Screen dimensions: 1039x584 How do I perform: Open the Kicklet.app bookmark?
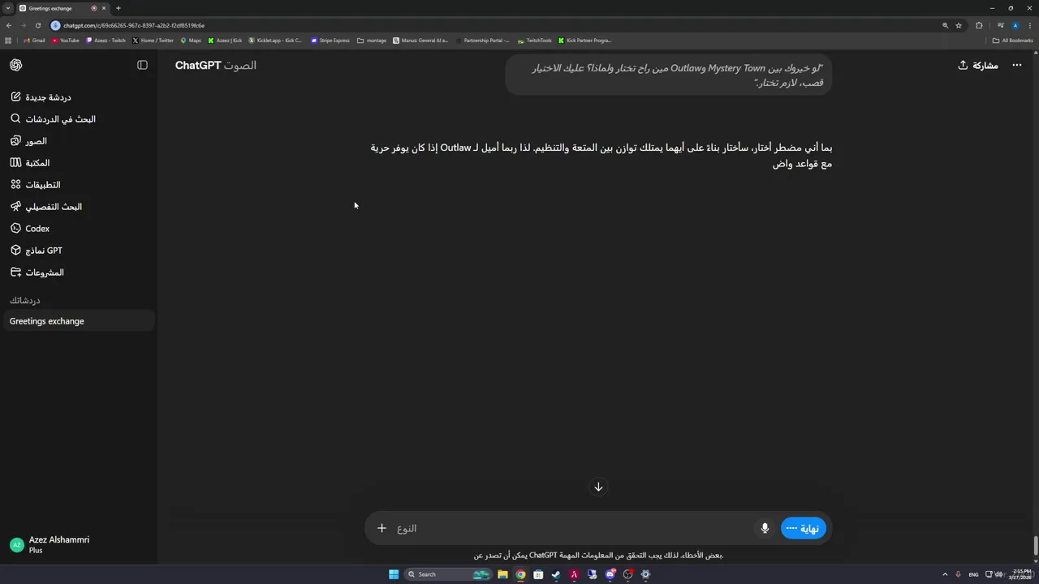click(275, 40)
